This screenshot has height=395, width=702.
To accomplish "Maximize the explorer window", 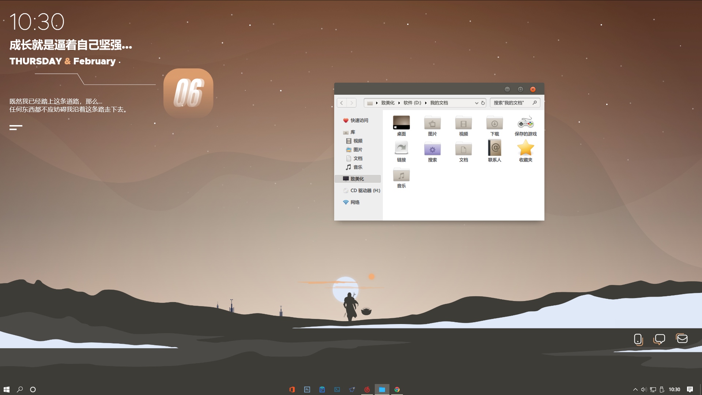I will (520, 89).
